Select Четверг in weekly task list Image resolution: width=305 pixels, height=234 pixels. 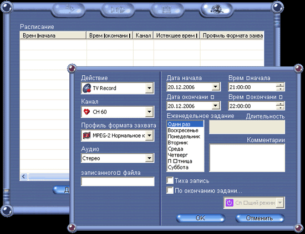point(185,155)
